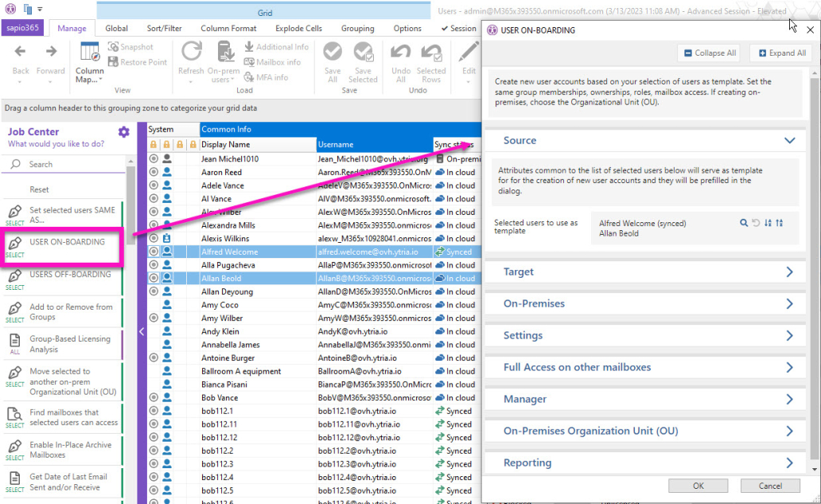
Task: Open the Manage ribbon tab
Action: click(72, 29)
